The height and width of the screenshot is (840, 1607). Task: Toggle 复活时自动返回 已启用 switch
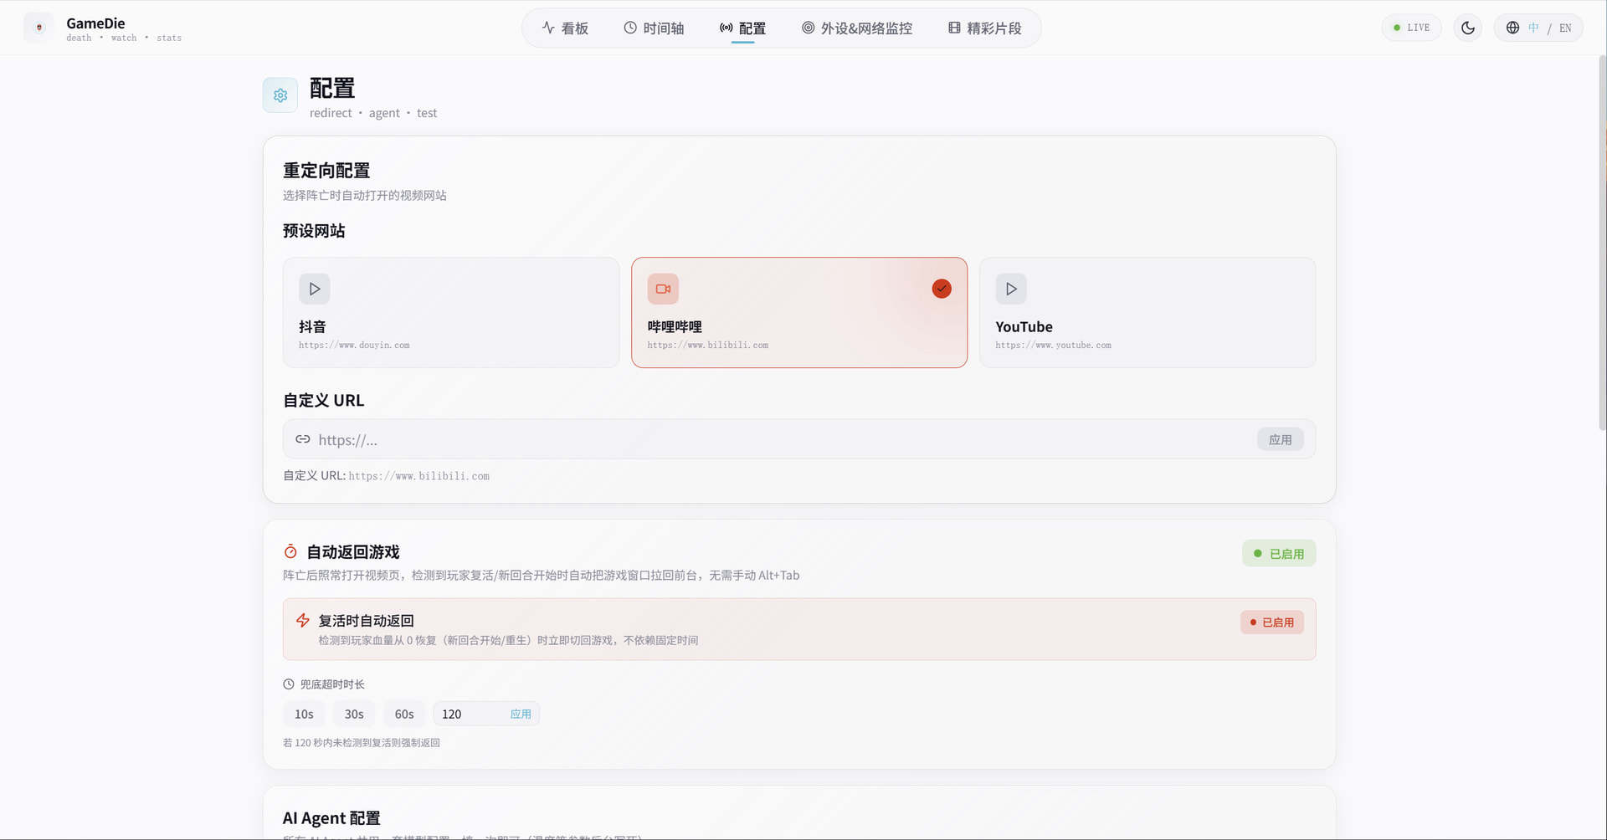[x=1272, y=622]
